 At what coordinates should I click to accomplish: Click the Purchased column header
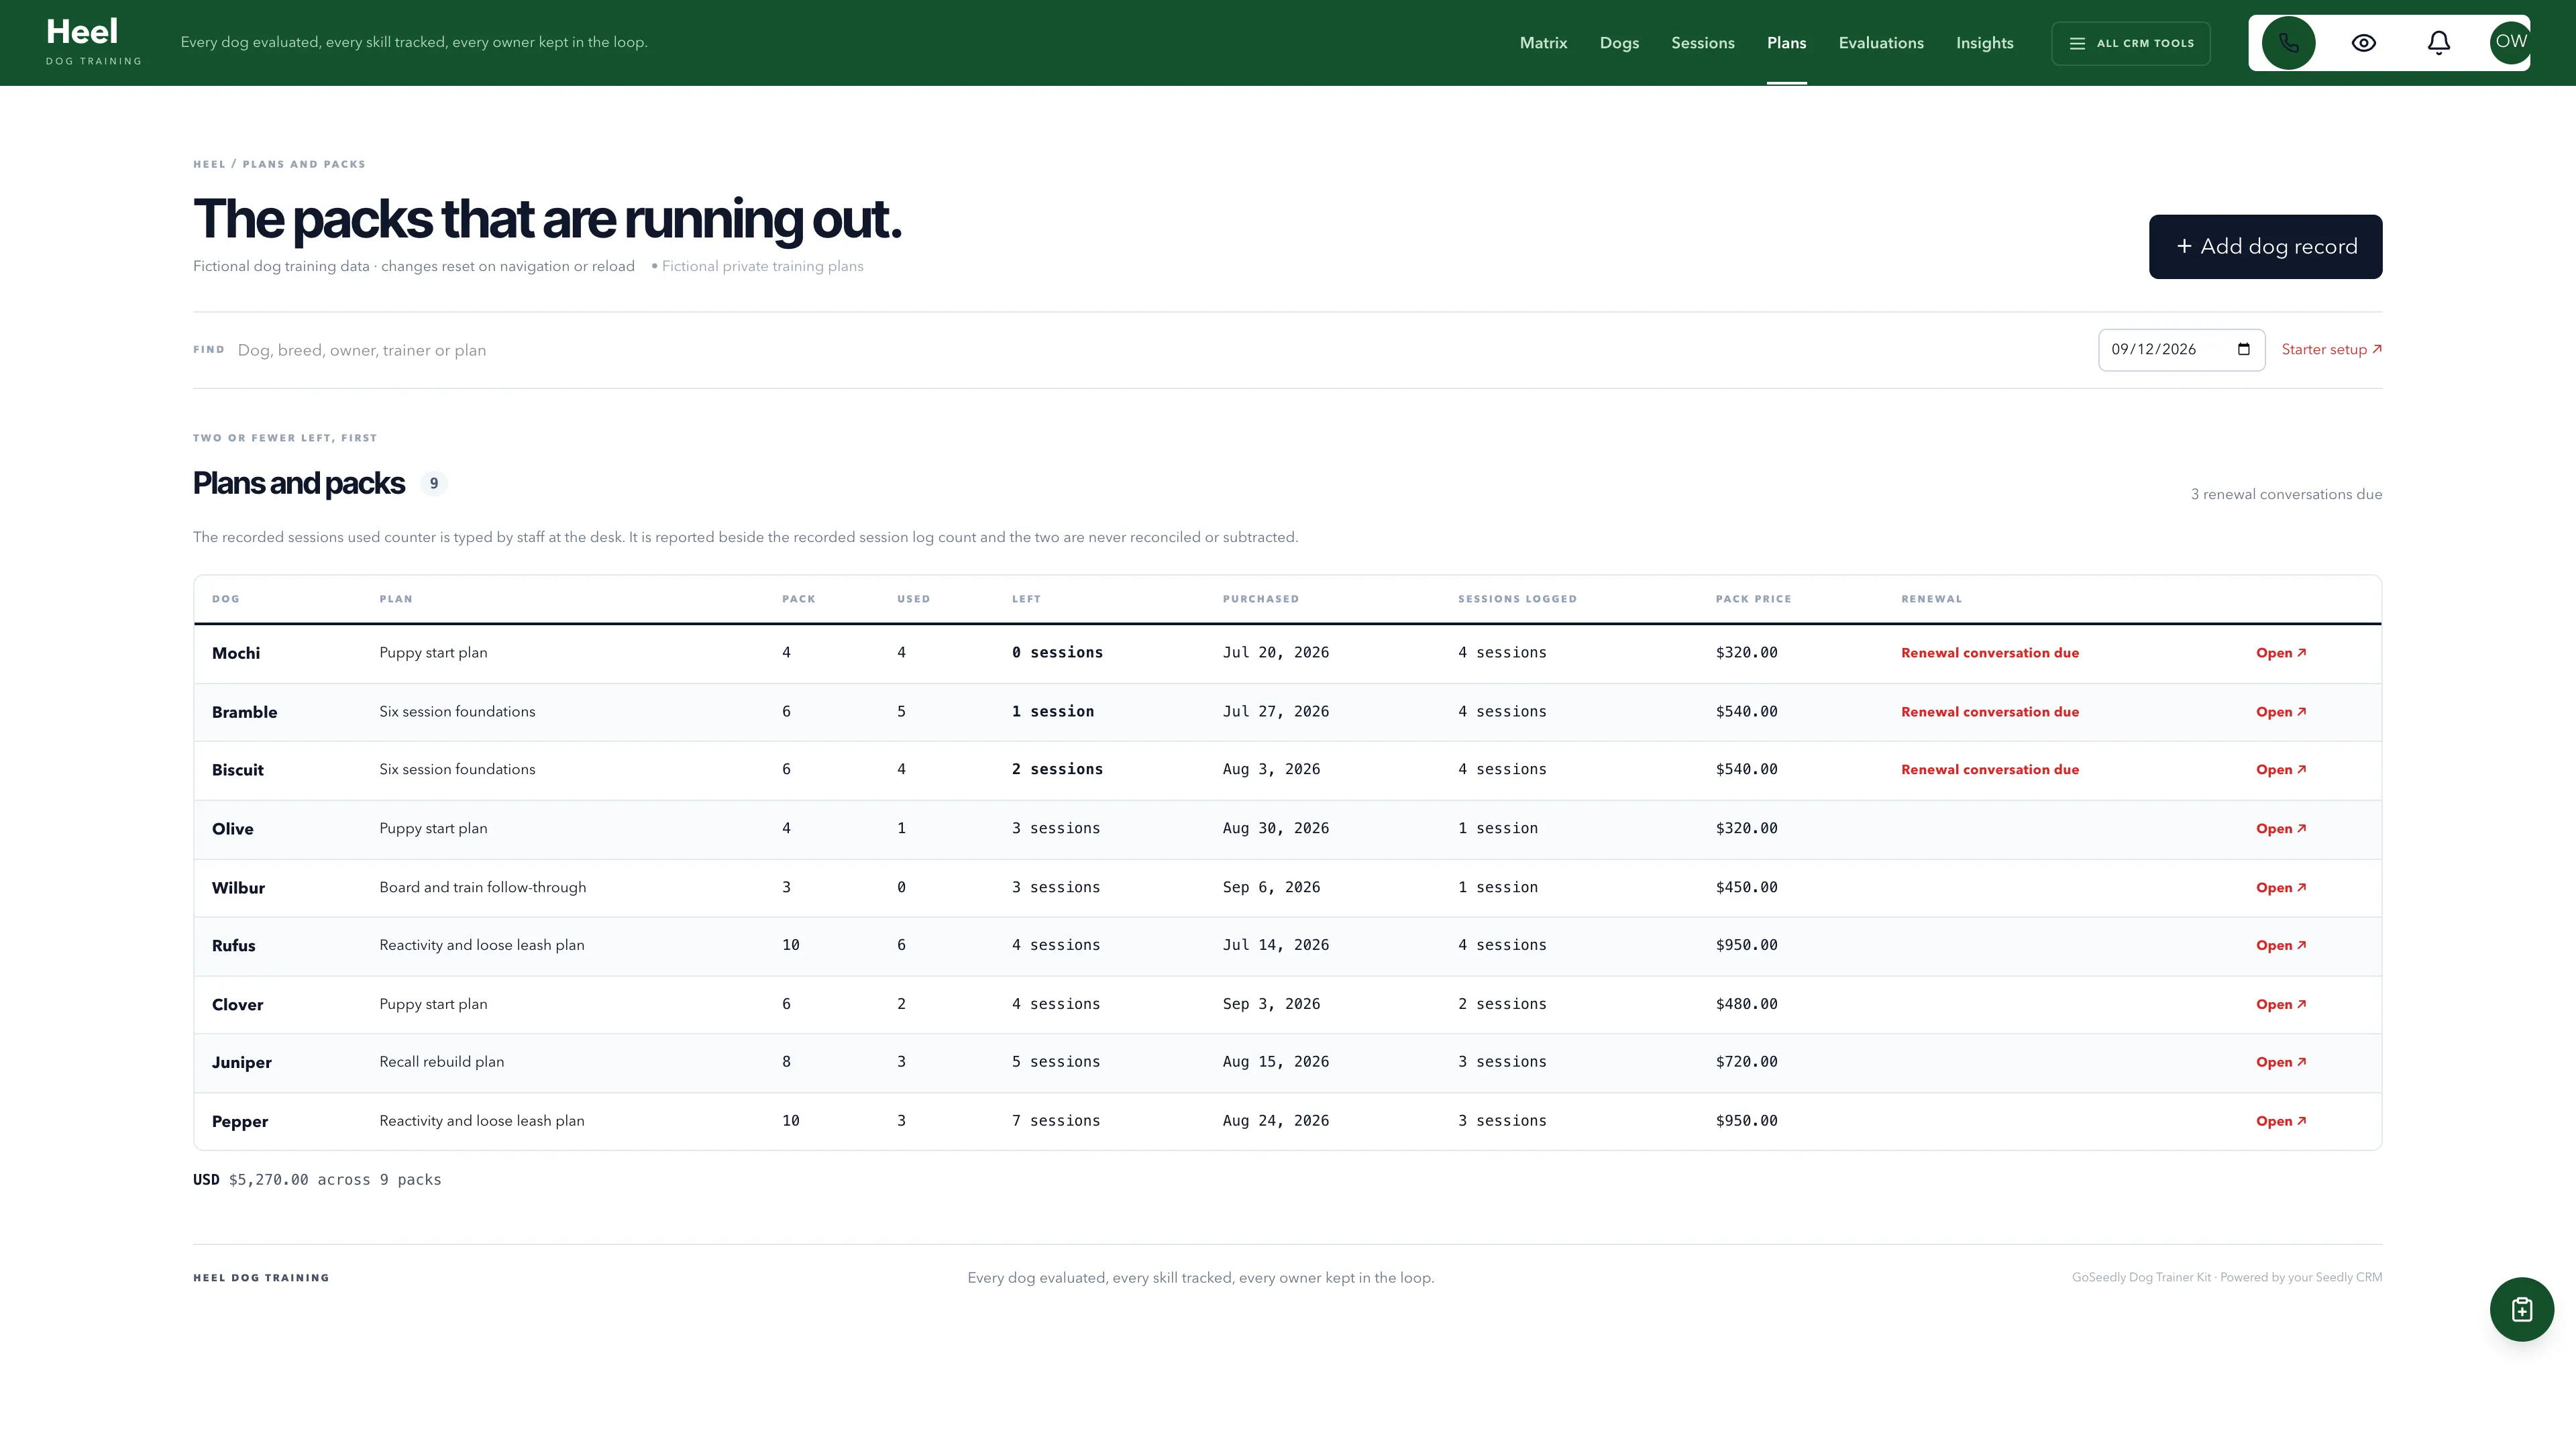point(1260,598)
